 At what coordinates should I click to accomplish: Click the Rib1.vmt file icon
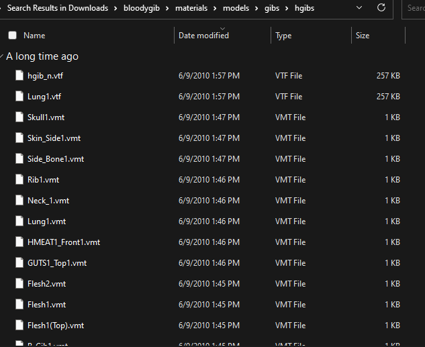click(x=19, y=180)
